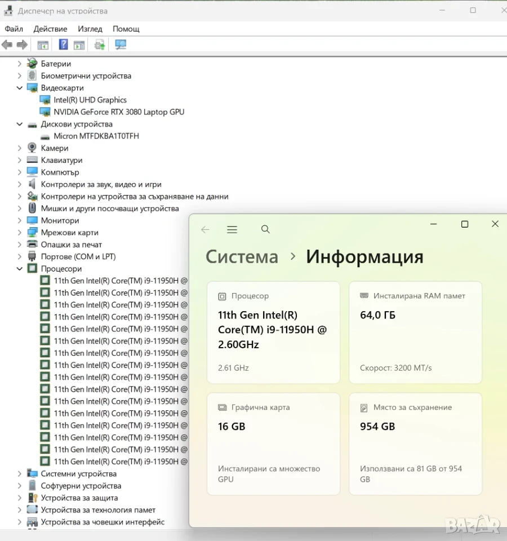Open the Изглед menu

click(x=90, y=29)
